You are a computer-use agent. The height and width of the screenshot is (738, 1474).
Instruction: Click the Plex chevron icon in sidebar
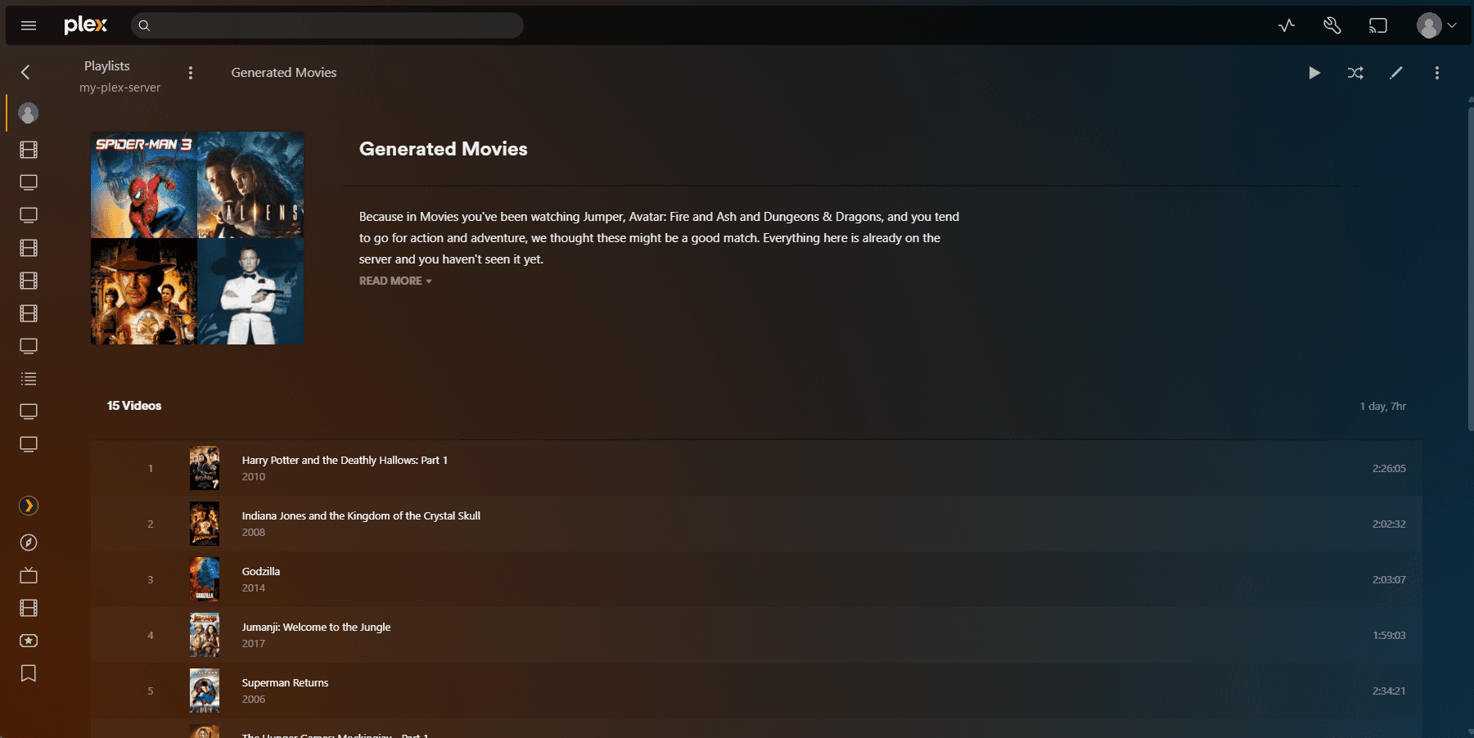29,506
